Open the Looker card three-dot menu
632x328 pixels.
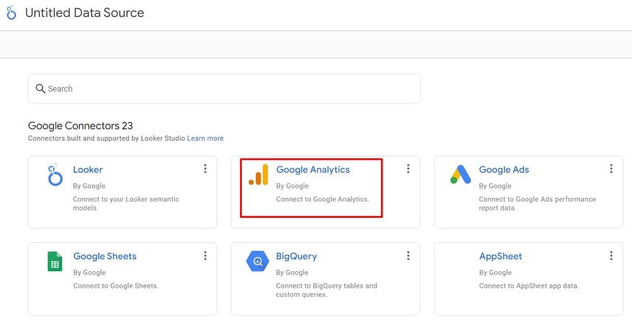tap(205, 168)
